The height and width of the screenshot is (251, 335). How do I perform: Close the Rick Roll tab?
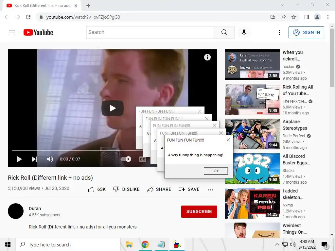coord(76,6)
